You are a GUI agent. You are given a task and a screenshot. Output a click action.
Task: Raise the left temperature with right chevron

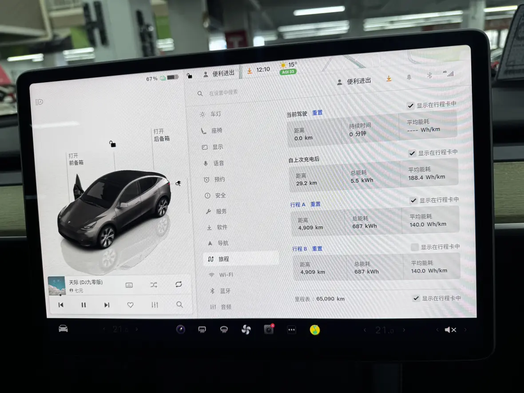137,329
